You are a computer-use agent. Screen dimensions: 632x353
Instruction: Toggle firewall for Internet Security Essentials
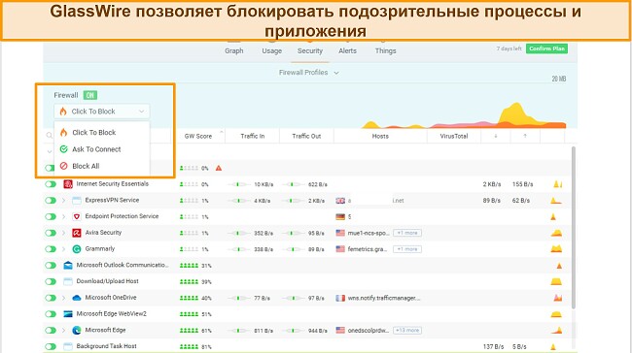tap(51, 184)
